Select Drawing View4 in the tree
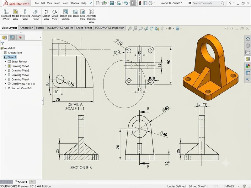The height and width of the screenshot is (188, 251). point(20,80)
